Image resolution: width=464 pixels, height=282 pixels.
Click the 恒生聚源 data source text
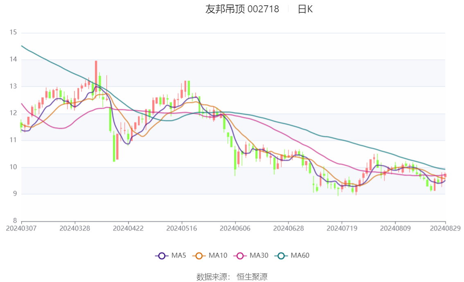[252, 277]
